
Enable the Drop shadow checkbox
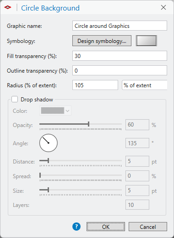[x=15, y=100]
